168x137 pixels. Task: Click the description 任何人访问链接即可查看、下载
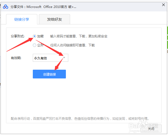tap(72, 45)
